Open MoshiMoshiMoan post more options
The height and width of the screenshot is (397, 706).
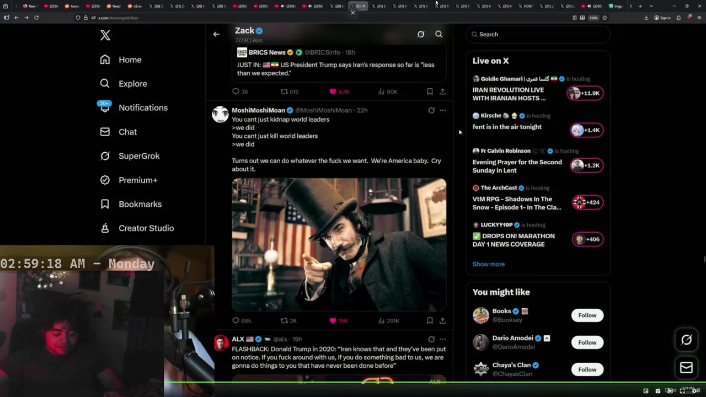442,110
